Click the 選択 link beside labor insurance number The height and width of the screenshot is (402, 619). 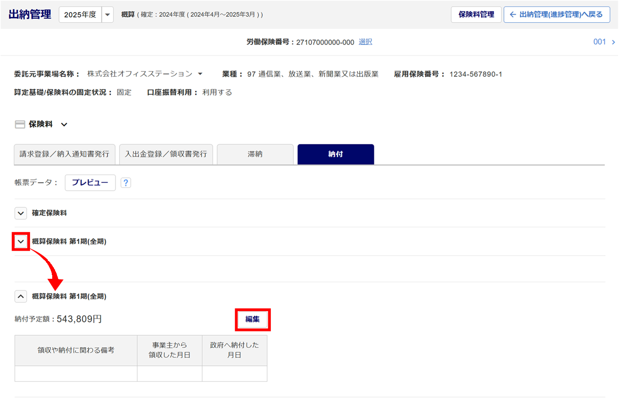366,42
